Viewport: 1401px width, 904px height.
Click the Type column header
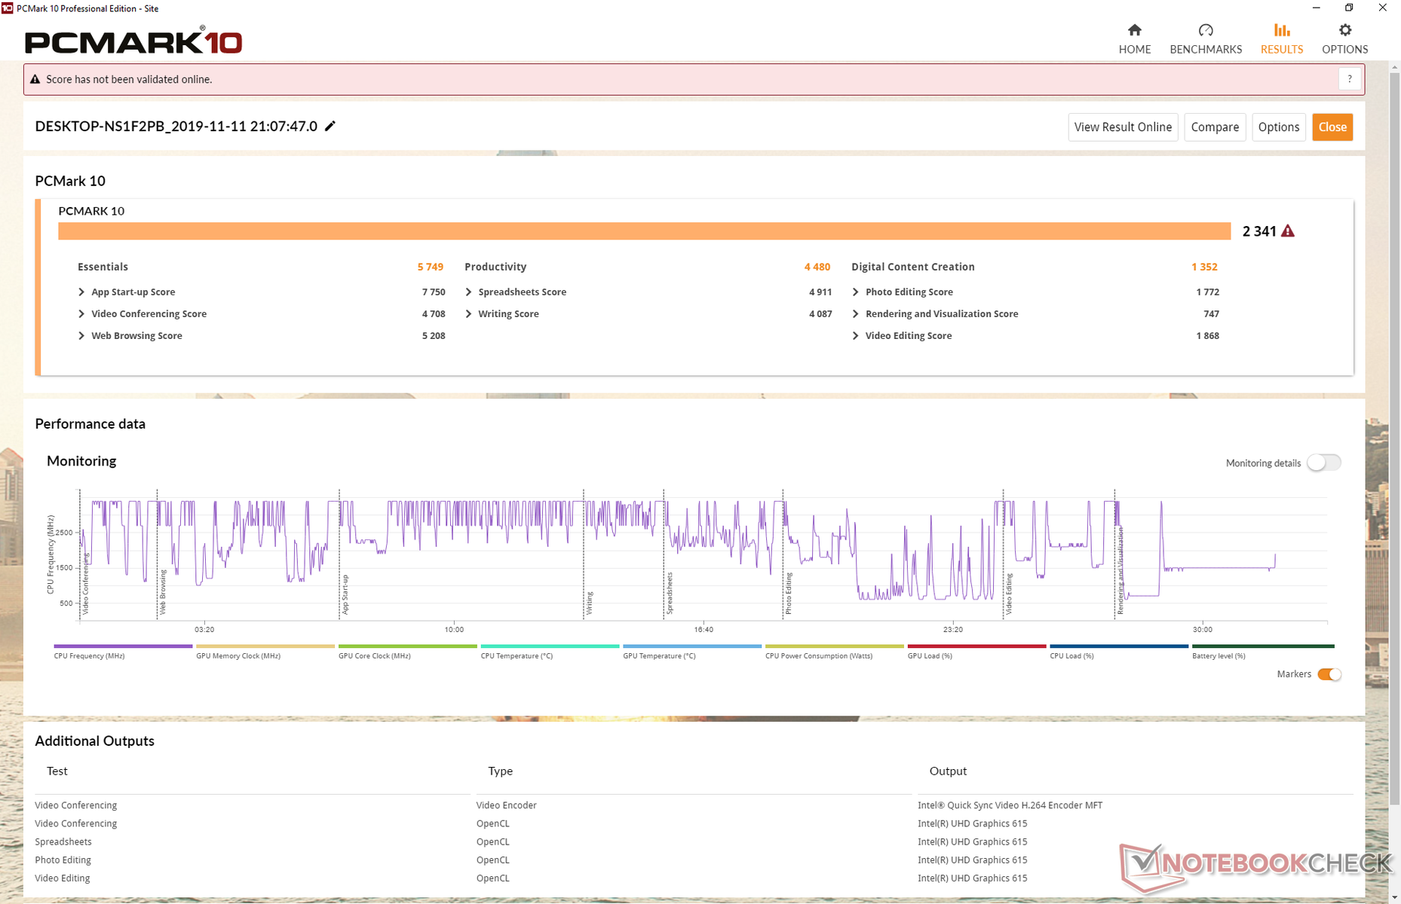click(501, 771)
